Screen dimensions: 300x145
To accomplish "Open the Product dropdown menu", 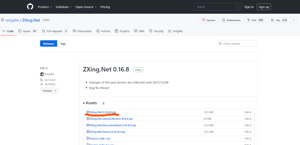I will (45, 7).
